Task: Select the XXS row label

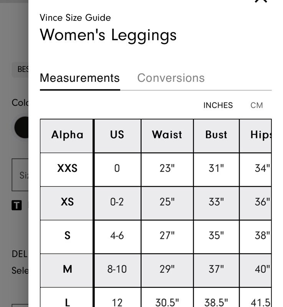Action: click(67, 168)
